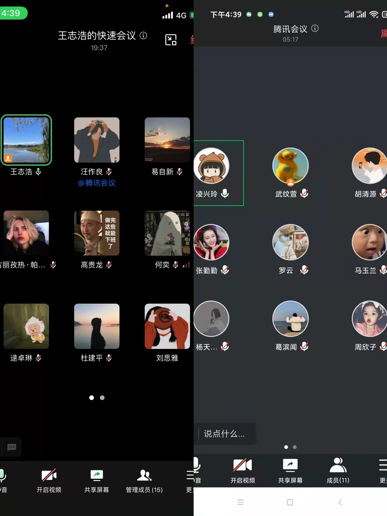Tap 共享屏幕 in left meeting toolbar
The width and height of the screenshot is (387, 516).
97,480
